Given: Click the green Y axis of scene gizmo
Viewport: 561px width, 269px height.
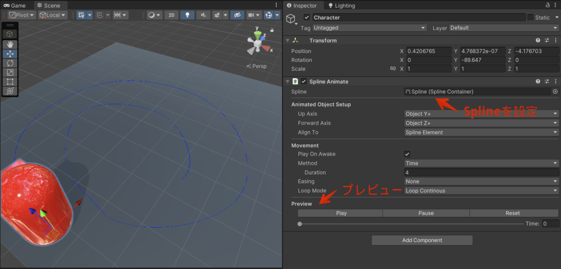Looking at the screenshot, I should (257, 35).
